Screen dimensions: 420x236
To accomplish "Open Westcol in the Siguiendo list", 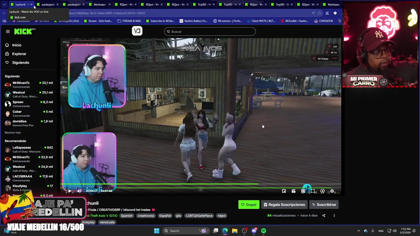I will 29,94.
